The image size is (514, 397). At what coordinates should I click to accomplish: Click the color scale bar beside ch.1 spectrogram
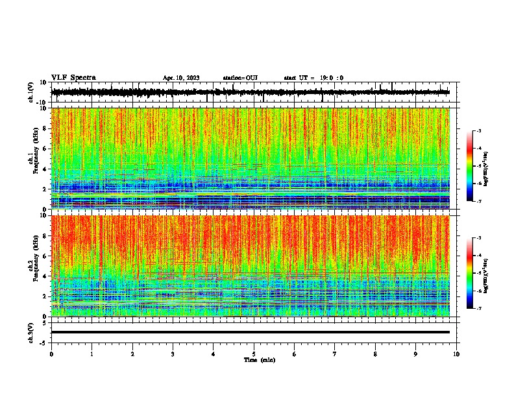tap(470, 166)
